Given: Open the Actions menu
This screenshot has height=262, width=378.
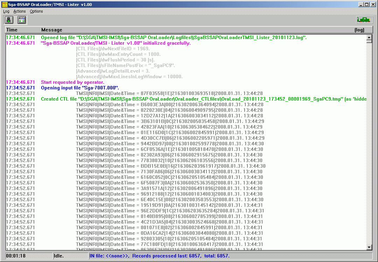Looking at the screenshot, I should click(x=20, y=11).
